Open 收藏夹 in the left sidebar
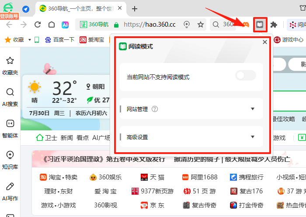 click(x=10, y=66)
